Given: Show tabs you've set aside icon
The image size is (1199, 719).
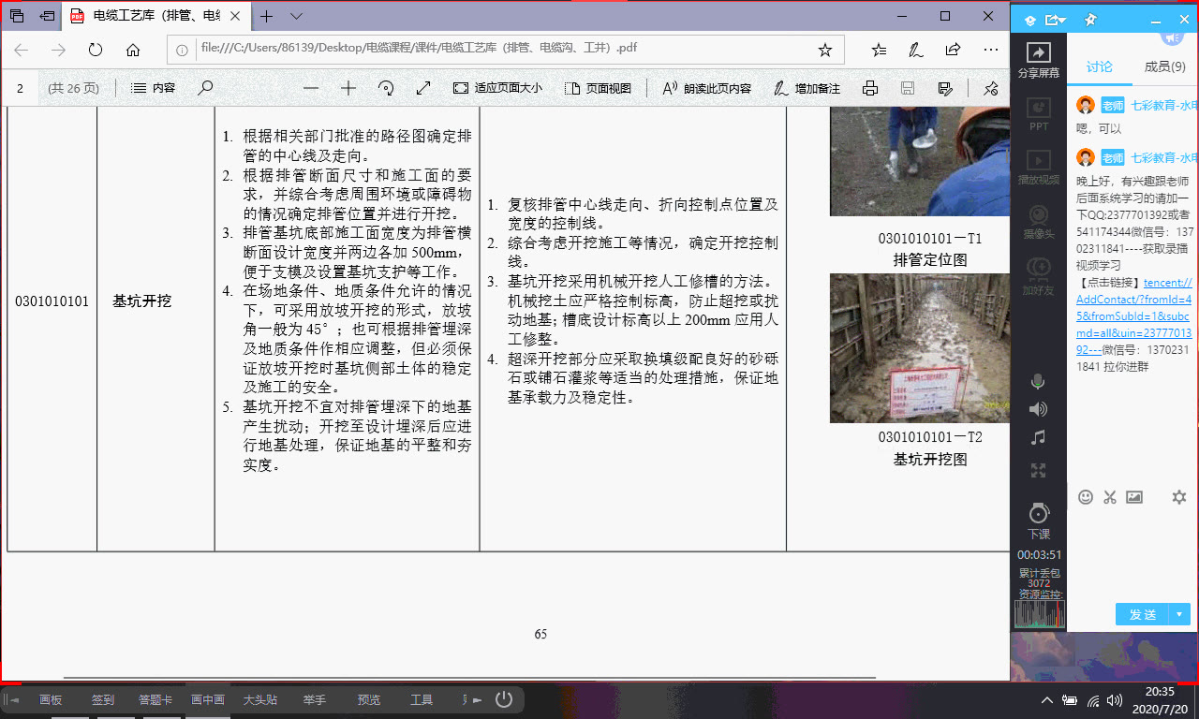Looking at the screenshot, I should pyautogui.click(x=17, y=17).
